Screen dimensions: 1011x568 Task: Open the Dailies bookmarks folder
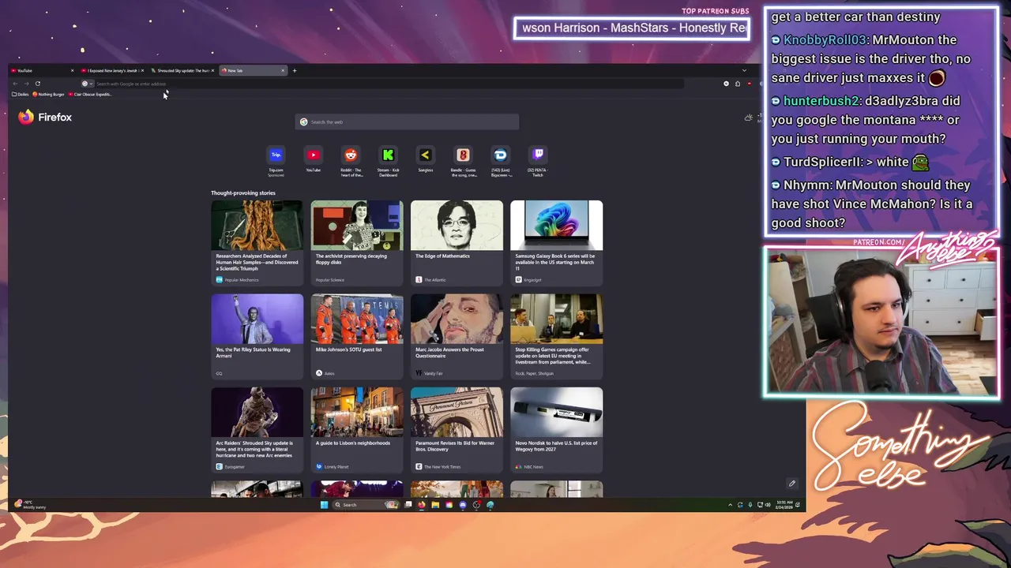[x=21, y=94]
